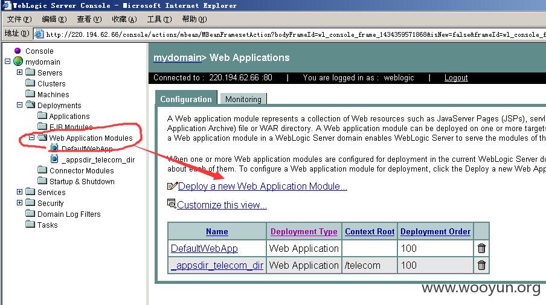Sort table by Name column header
This screenshot has width=546, height=305.
[217, 231]
